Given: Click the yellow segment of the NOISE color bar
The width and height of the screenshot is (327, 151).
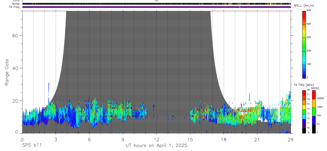Looking at the screenshot, I should [x=314, y=103].
